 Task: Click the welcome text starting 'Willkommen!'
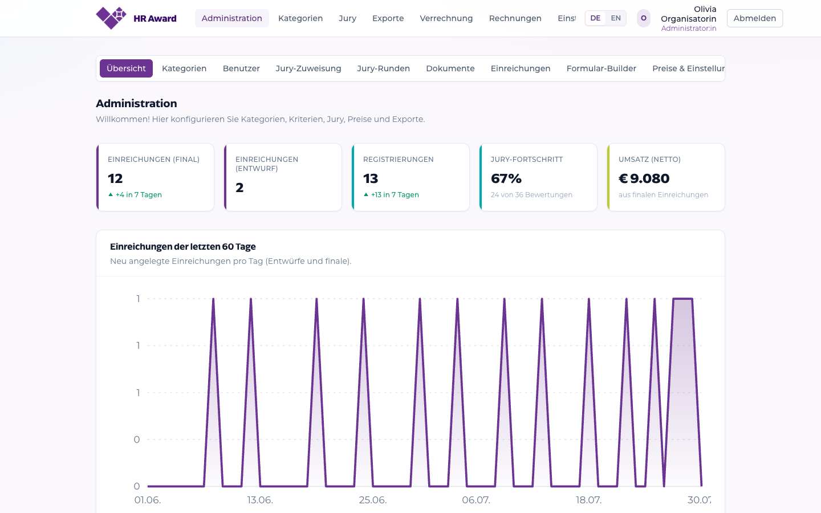point(261,119)
